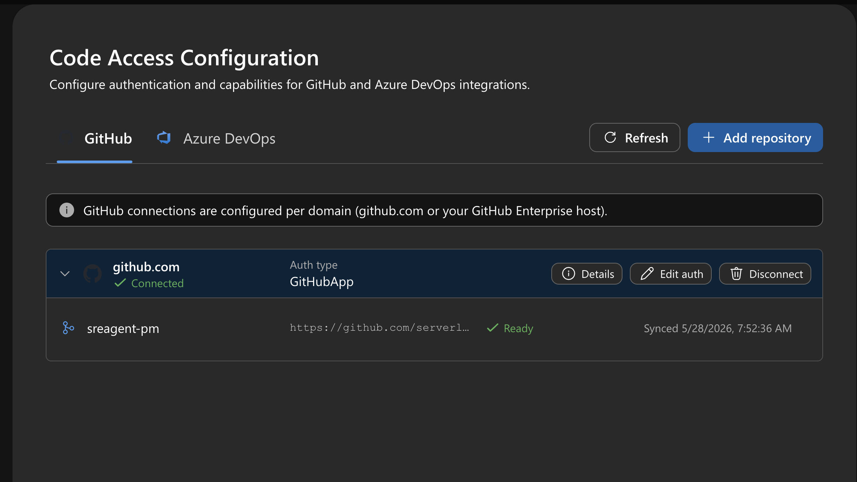Click the Configure authentication and capabilities description

pyautogui.click(x=289, y=85)
